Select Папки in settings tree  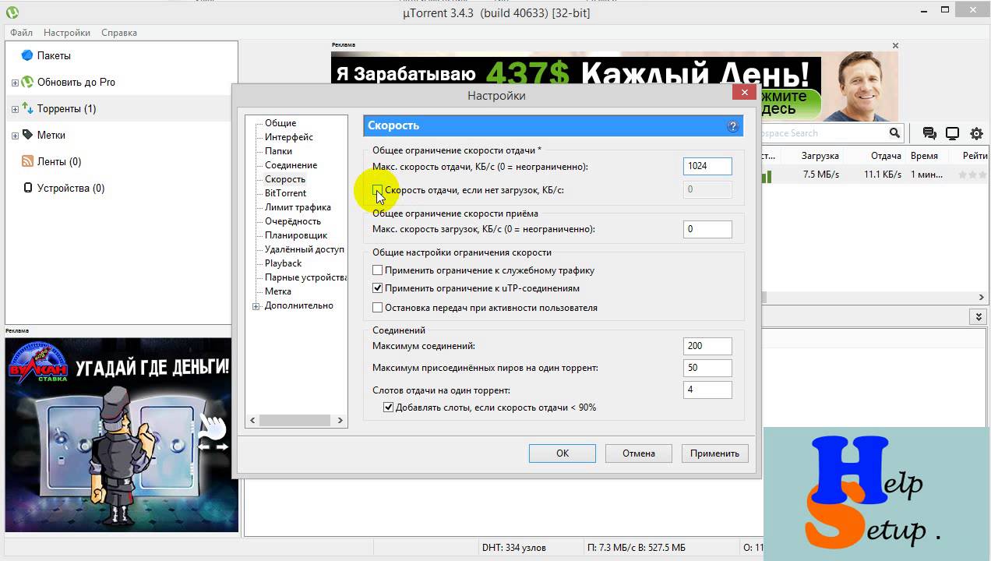(x=279, y=151)
